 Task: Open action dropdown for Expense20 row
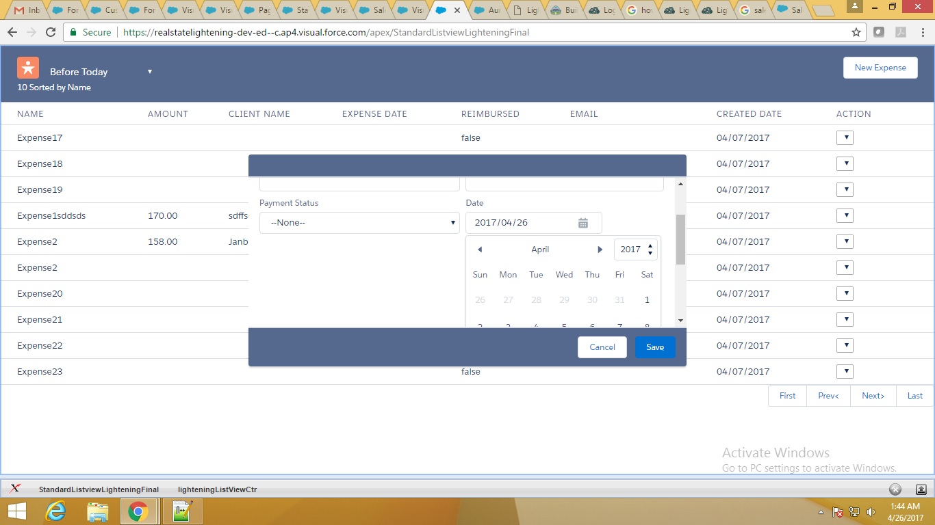coord(845,294)
